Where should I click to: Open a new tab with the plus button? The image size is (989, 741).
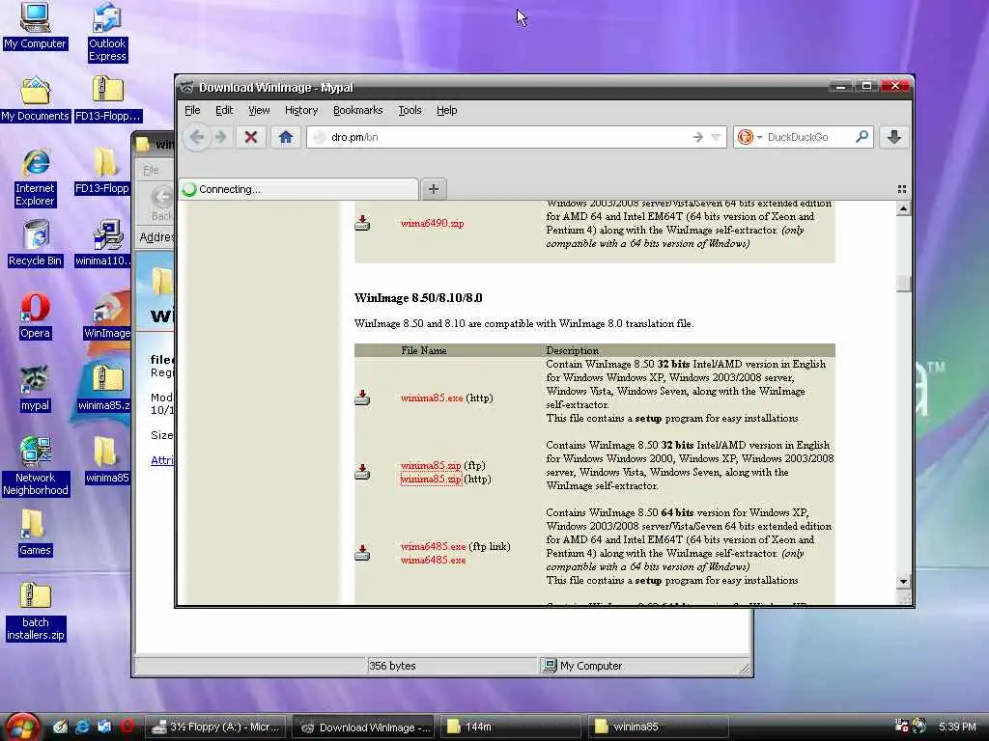[x=434, y=188]
